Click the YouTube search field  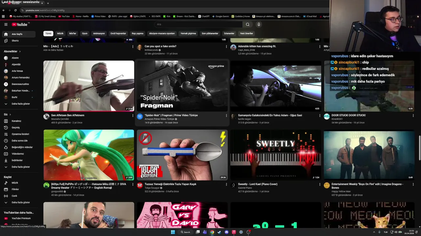pyautogui.click(x=198, y=24)
